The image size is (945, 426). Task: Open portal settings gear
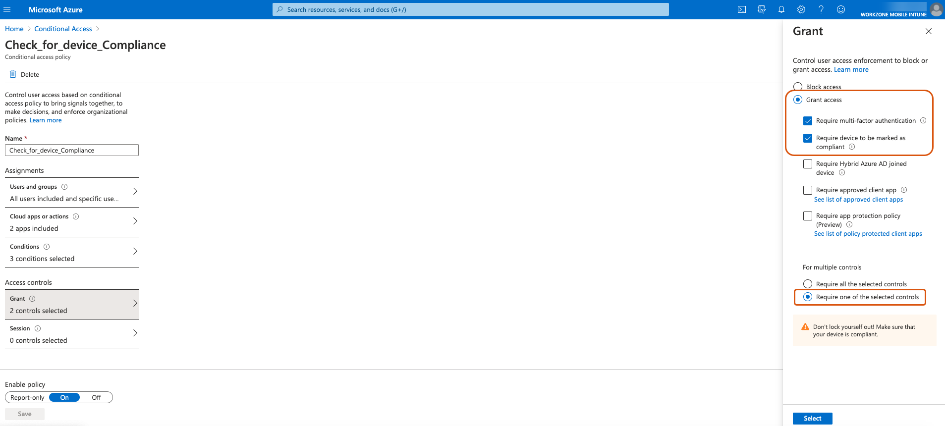tap(801, 9)
